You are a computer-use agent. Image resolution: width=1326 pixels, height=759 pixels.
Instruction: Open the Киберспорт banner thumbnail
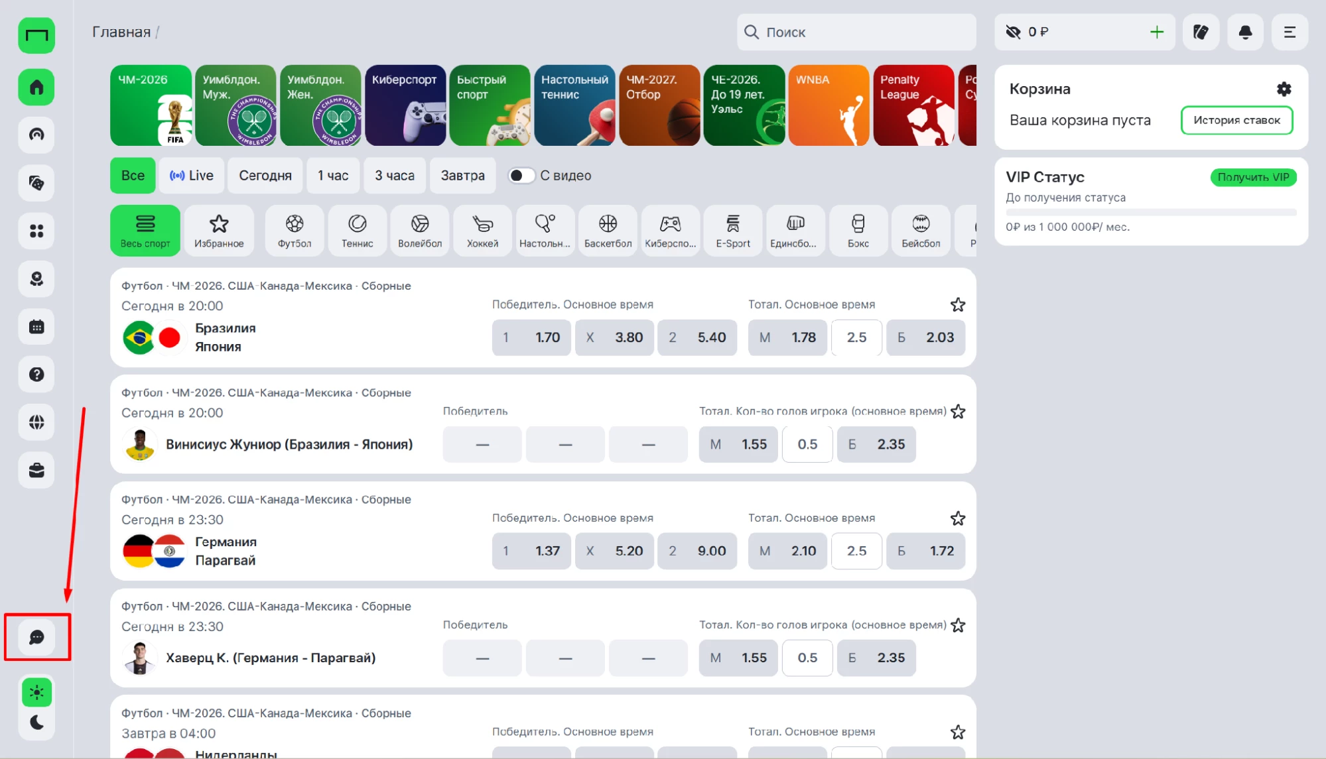(x=405, y=105)
